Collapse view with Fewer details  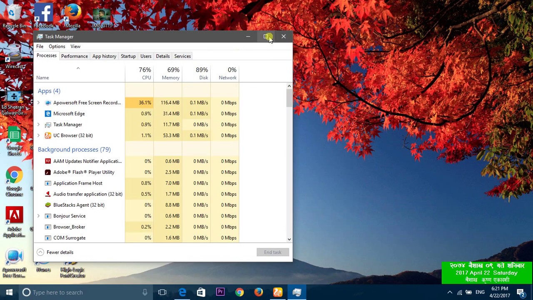pyautogui.click(x=55, y=252)
